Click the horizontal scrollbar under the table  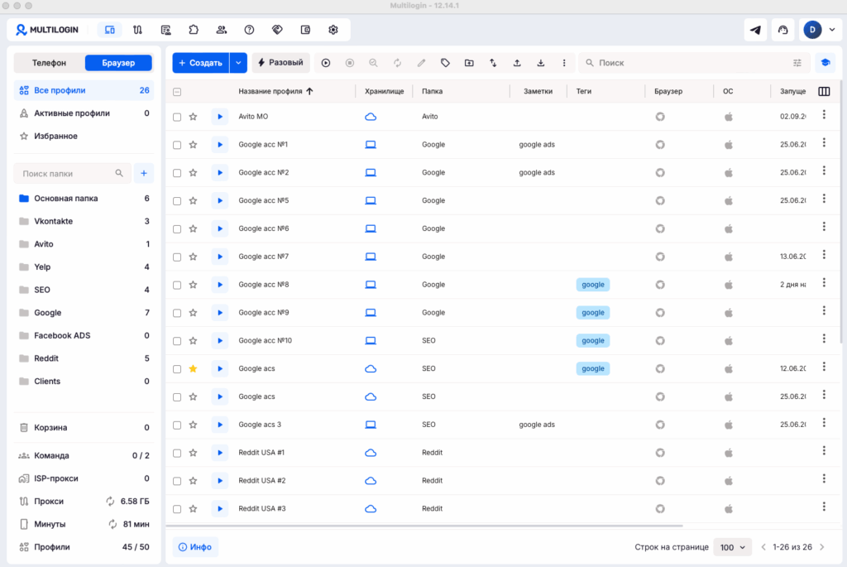(424, 526)
